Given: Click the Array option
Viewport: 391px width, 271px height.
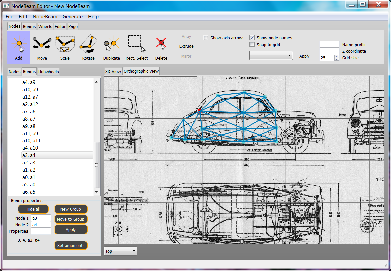Looking at the screenshot, I should (x=186, y=37).
